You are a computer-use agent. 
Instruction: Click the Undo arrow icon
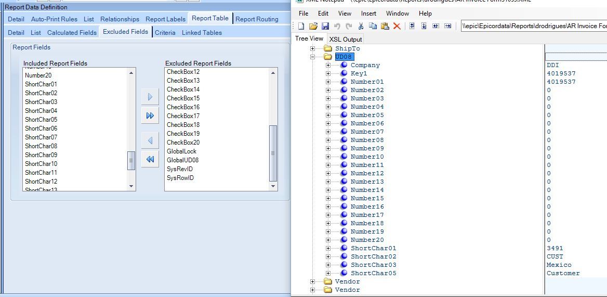(x=337, y=26)
